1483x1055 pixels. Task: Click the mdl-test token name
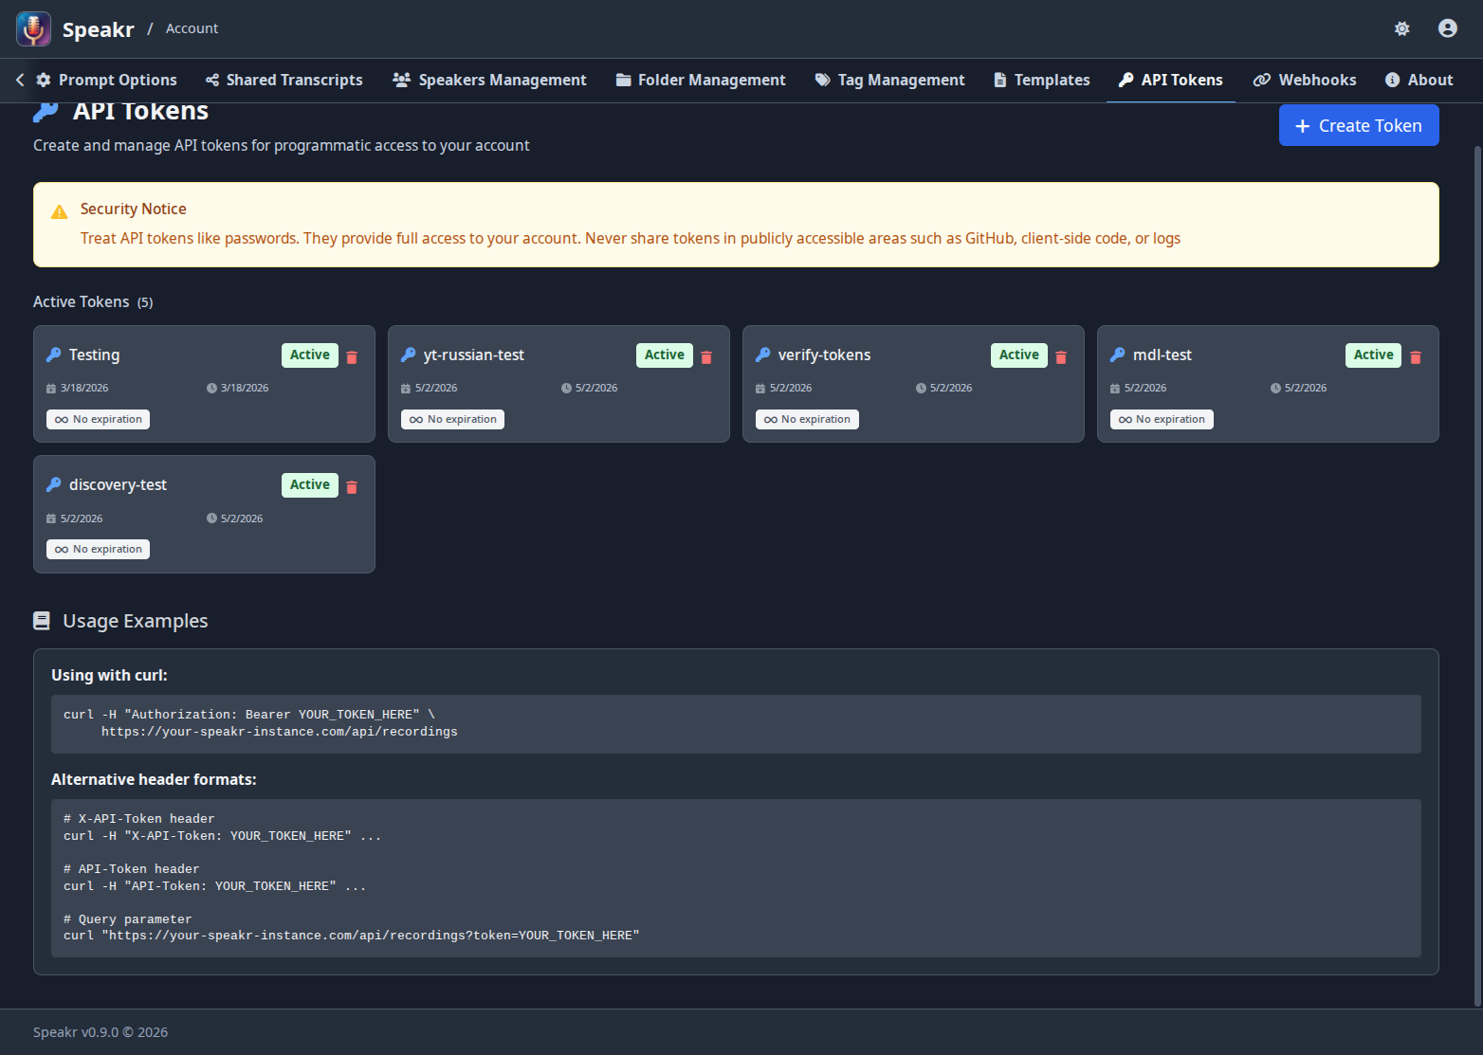click(x=1163, y=355)
